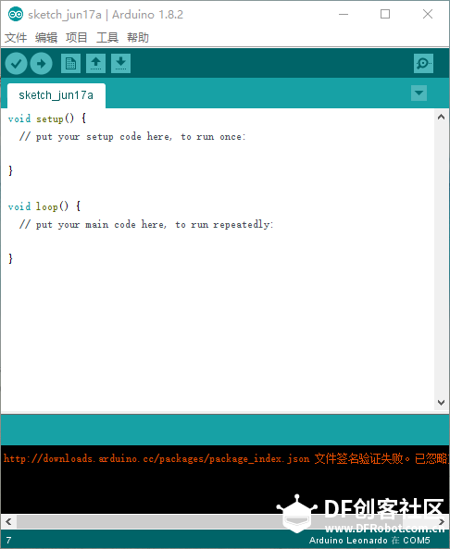Click the 'put your setup code here' comment
The width and height of the screenshot is (450, 549).
coord(132,136)
